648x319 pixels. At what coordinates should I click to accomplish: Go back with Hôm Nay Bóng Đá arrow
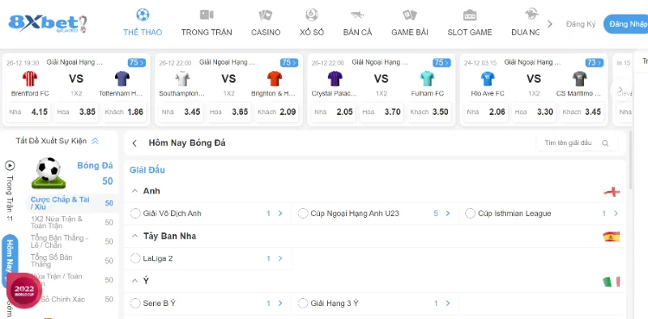pyautogui.click(x=134, y=143)
